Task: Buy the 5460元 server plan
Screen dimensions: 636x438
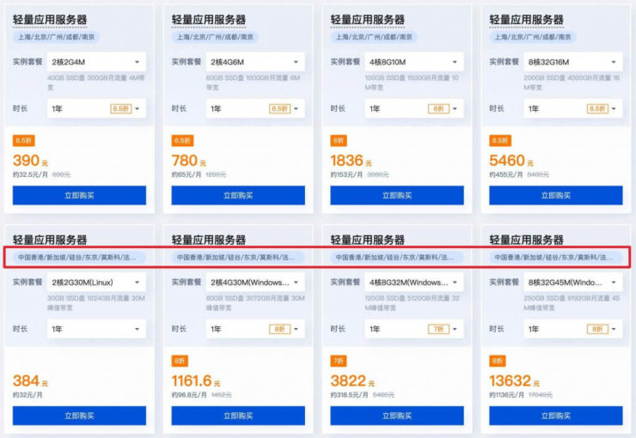Action: 556,195
